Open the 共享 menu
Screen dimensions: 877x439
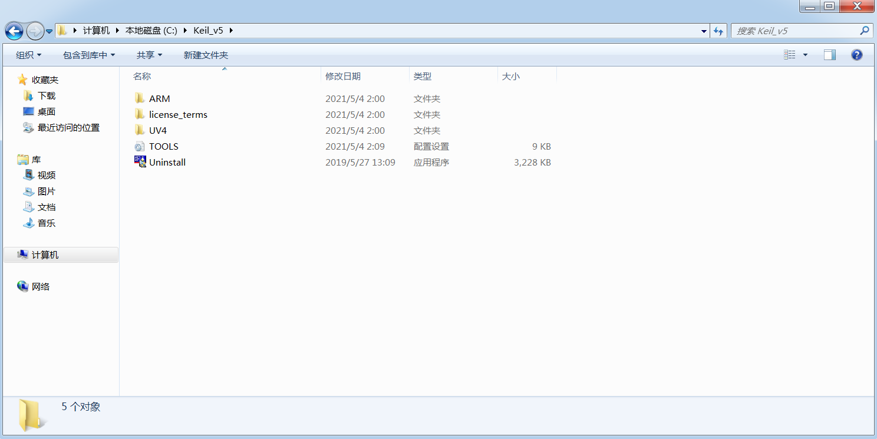click(149, 55)
